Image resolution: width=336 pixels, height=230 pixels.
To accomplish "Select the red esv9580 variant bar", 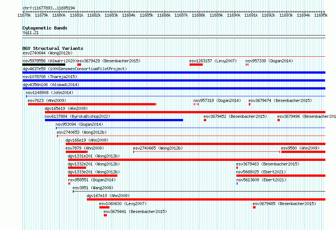I will pos(304,152).
